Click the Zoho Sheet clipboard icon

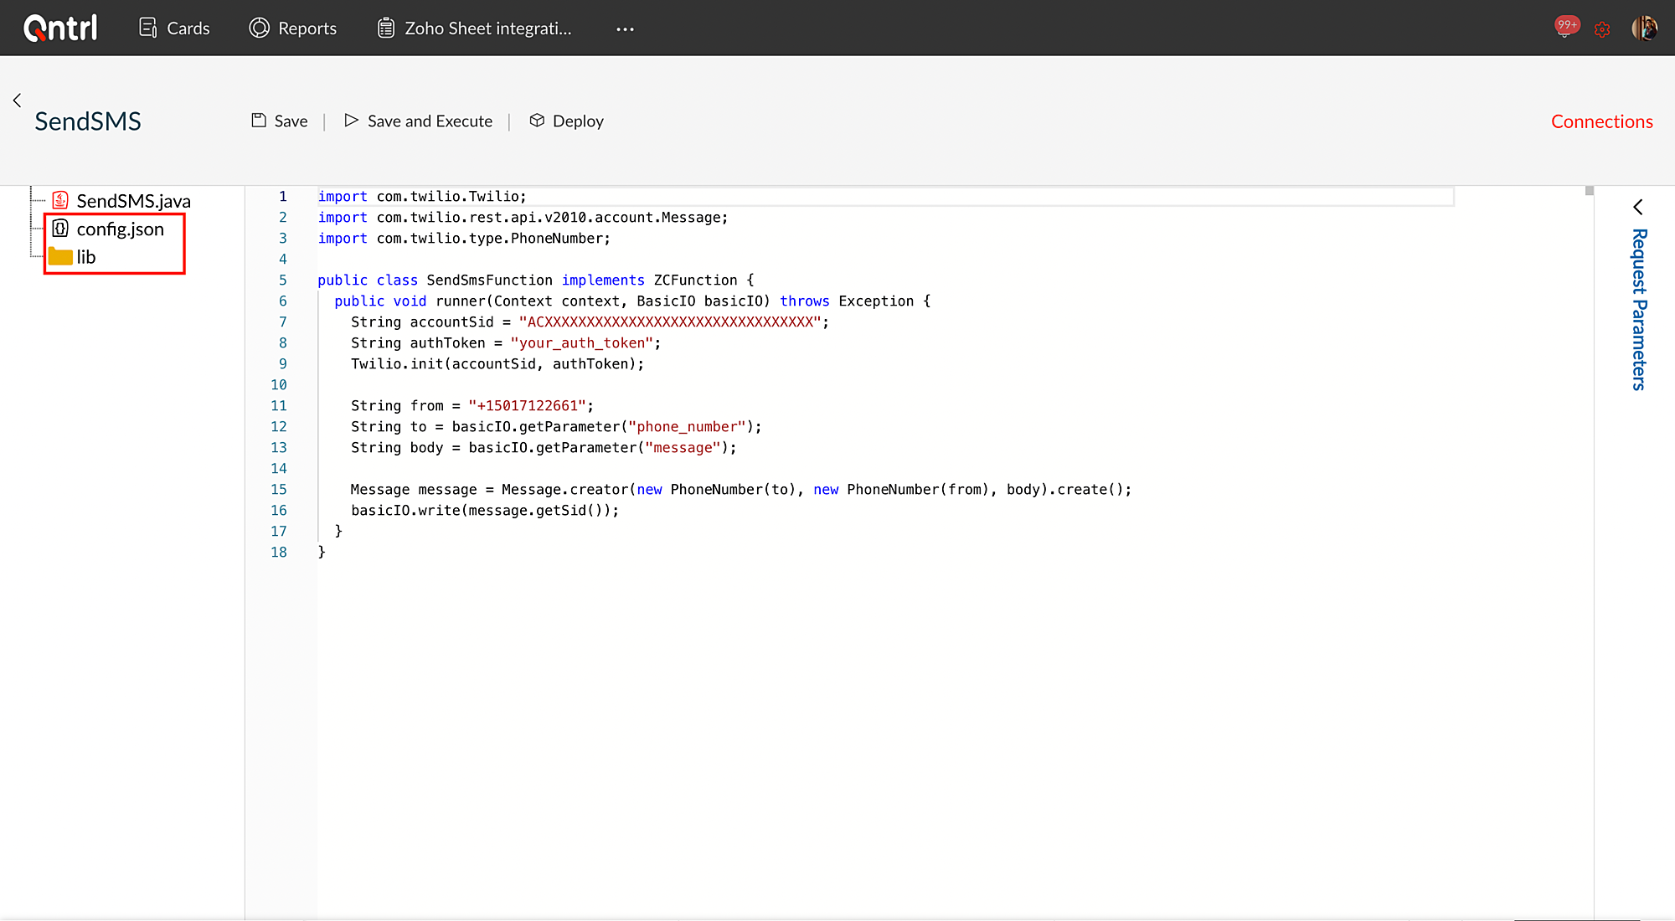pos(386,28)
